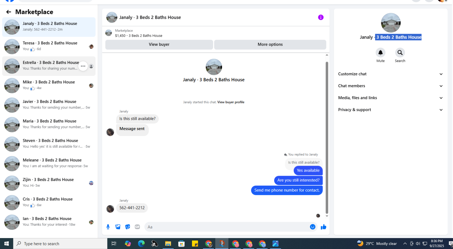The width and height of the screenshot is (453, 249).
Task: Go back using the Marketplace arrow
Action: (8, 12)
